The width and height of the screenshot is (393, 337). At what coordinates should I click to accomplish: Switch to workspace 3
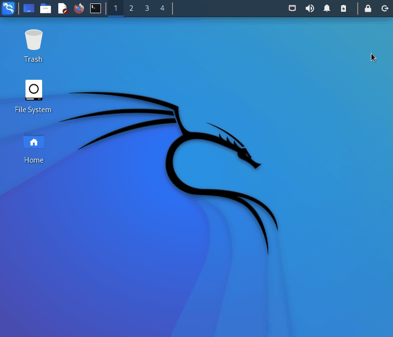(147, 8)
